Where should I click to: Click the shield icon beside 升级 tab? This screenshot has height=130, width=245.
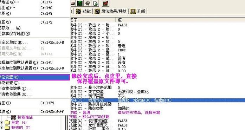[133, 11]
